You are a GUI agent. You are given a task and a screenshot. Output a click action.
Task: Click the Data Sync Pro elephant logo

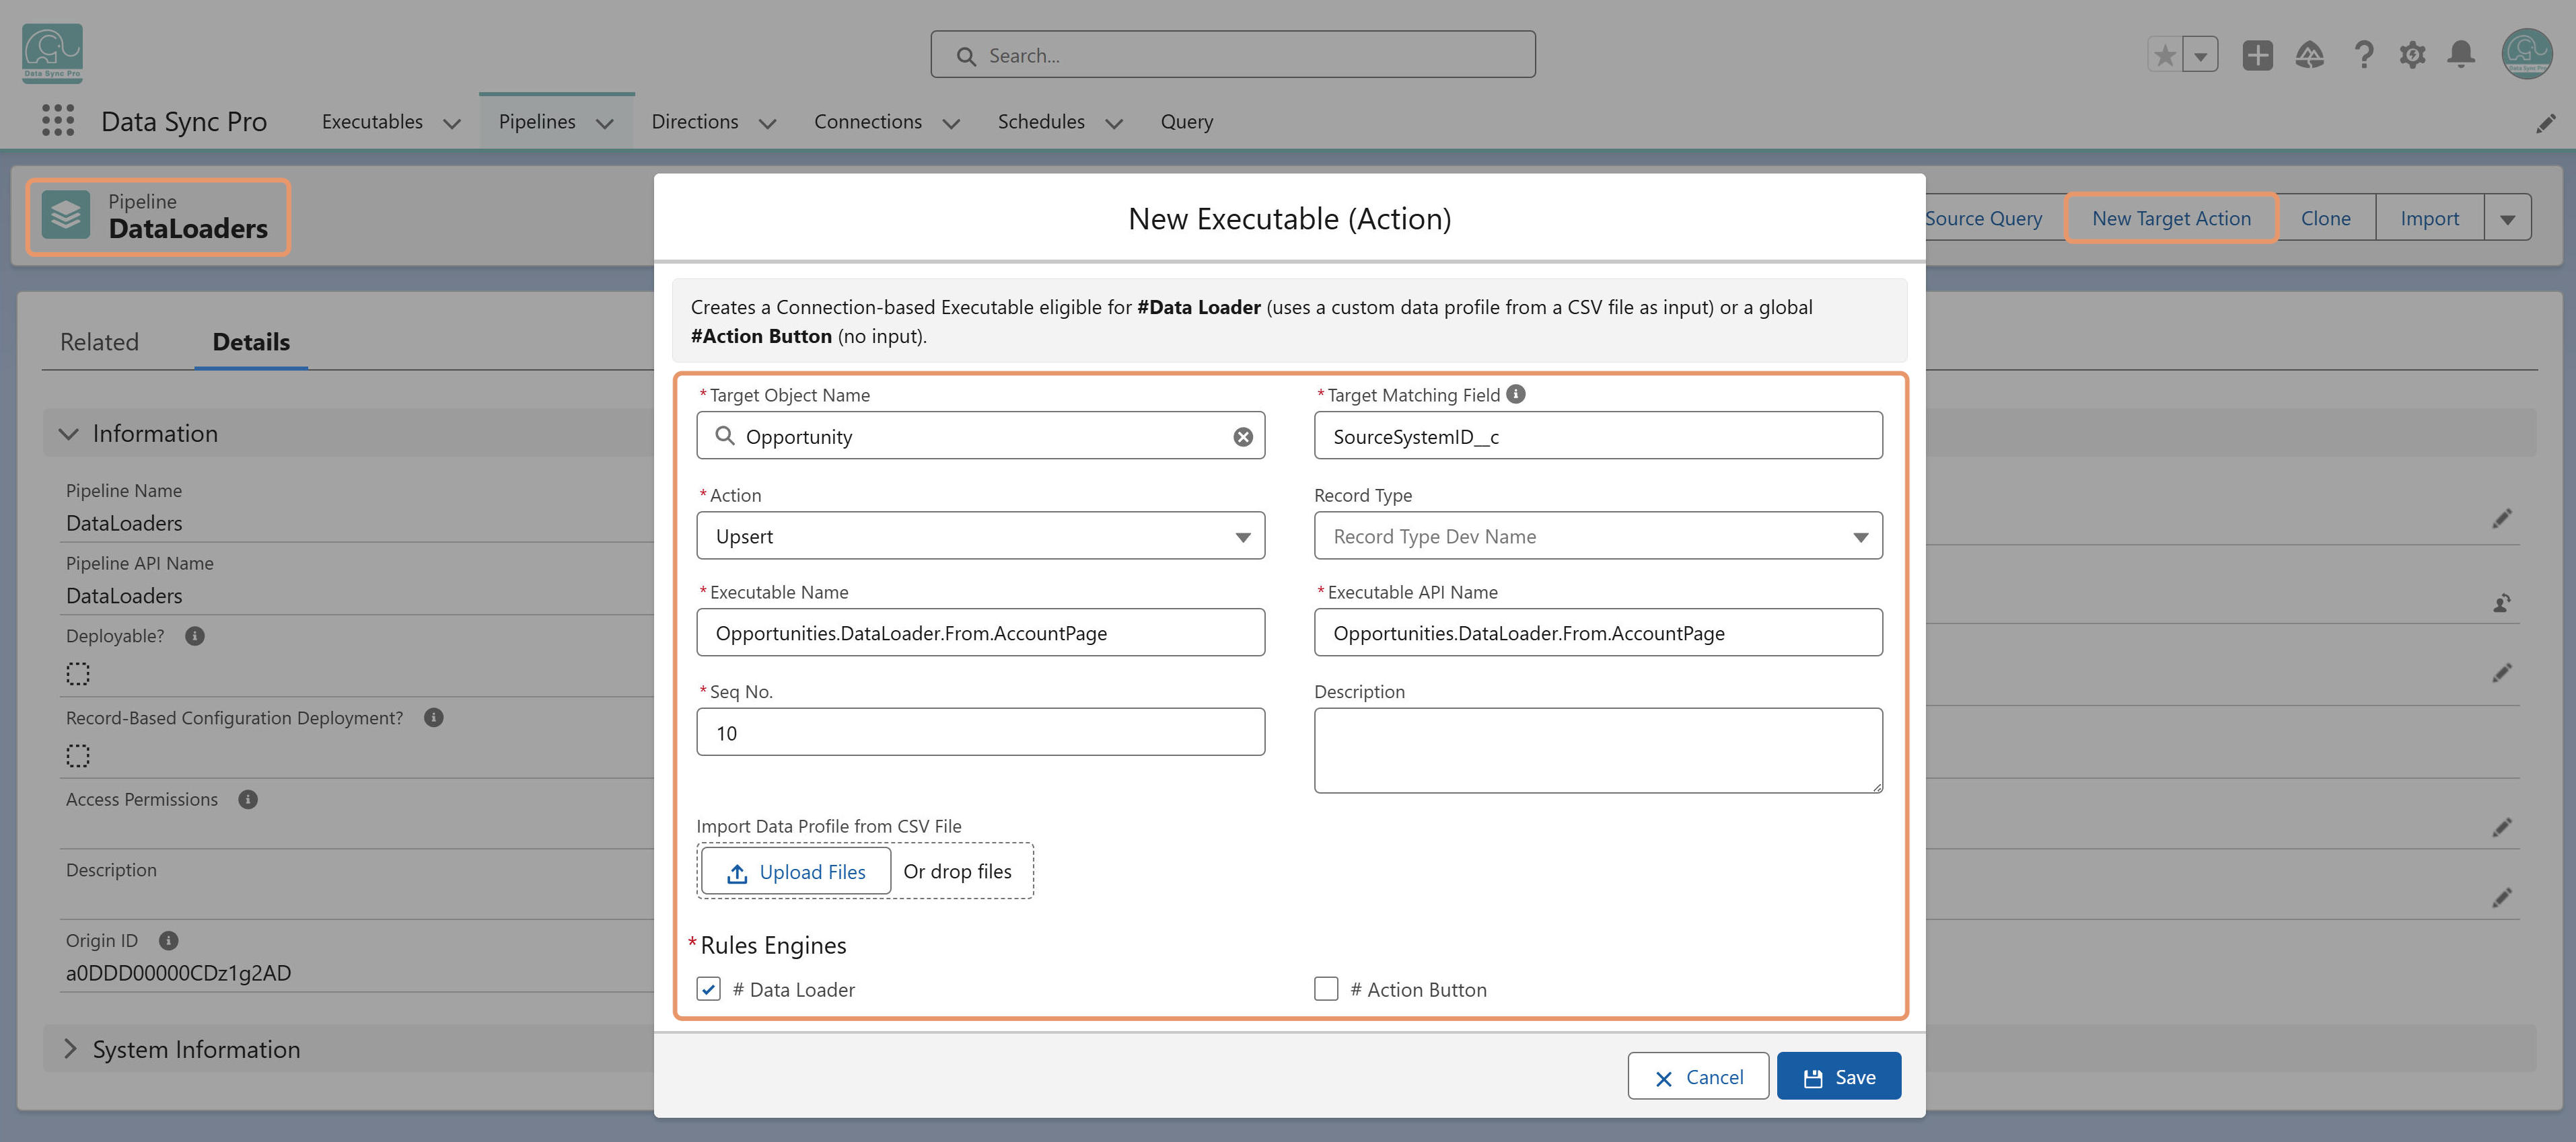coord(52,53)
